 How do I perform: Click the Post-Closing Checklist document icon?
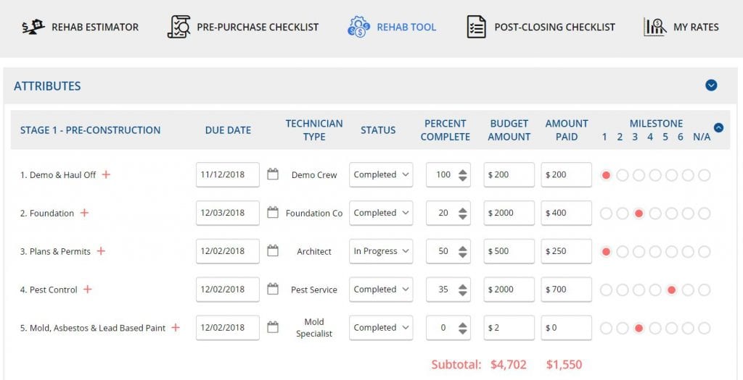pyautogui.click(x=476, y=27)
